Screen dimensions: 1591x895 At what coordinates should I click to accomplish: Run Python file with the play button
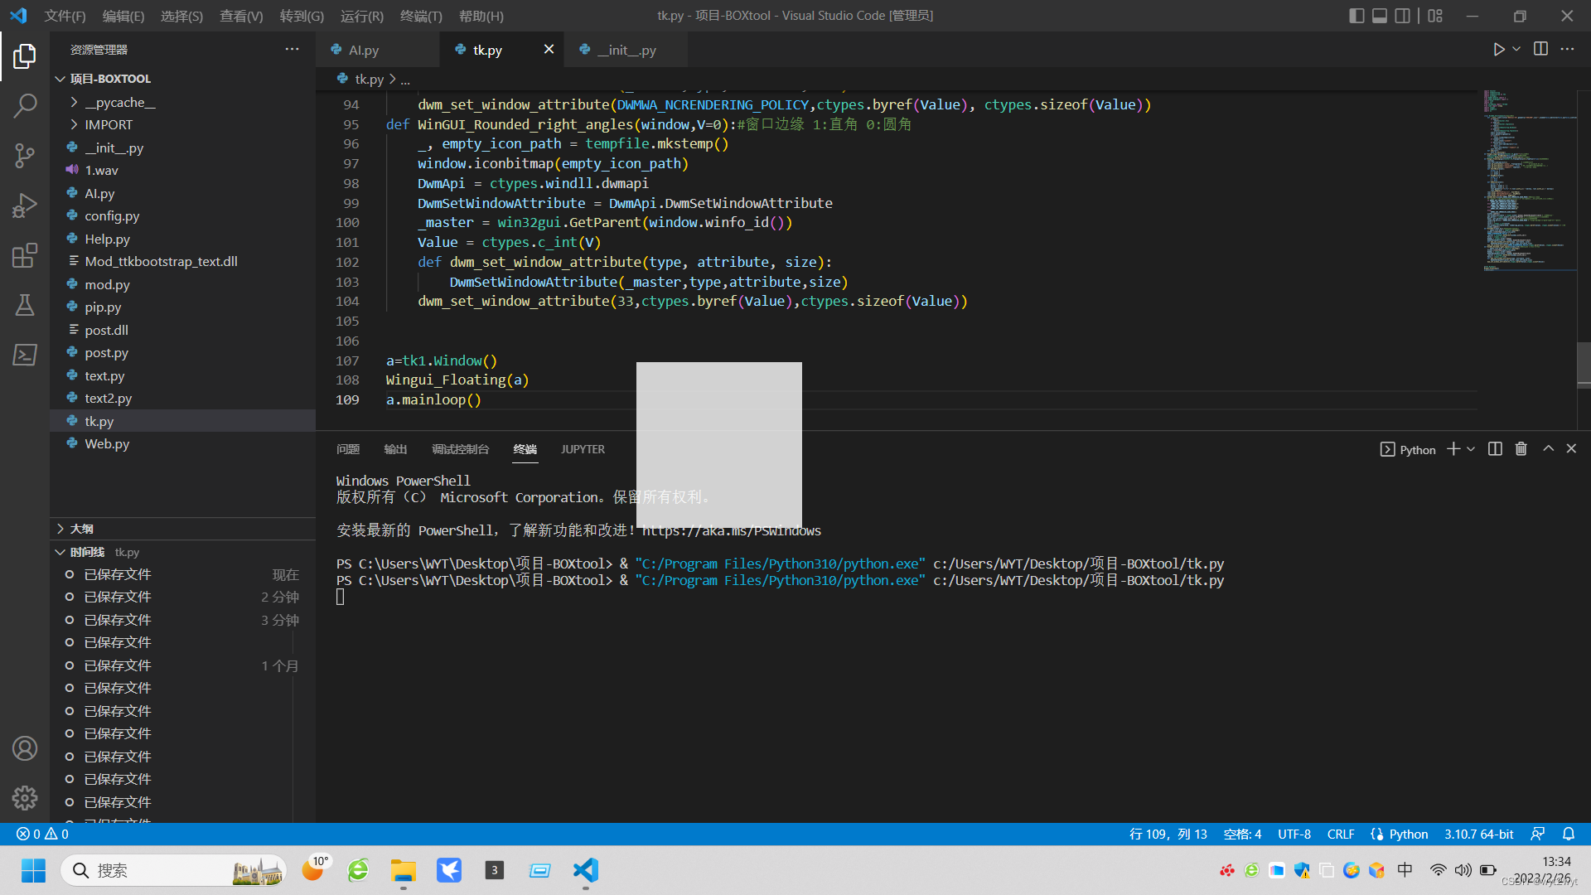[x=1498, y=50]
